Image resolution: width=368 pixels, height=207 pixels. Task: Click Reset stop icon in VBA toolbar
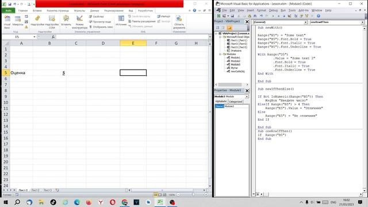284,16
